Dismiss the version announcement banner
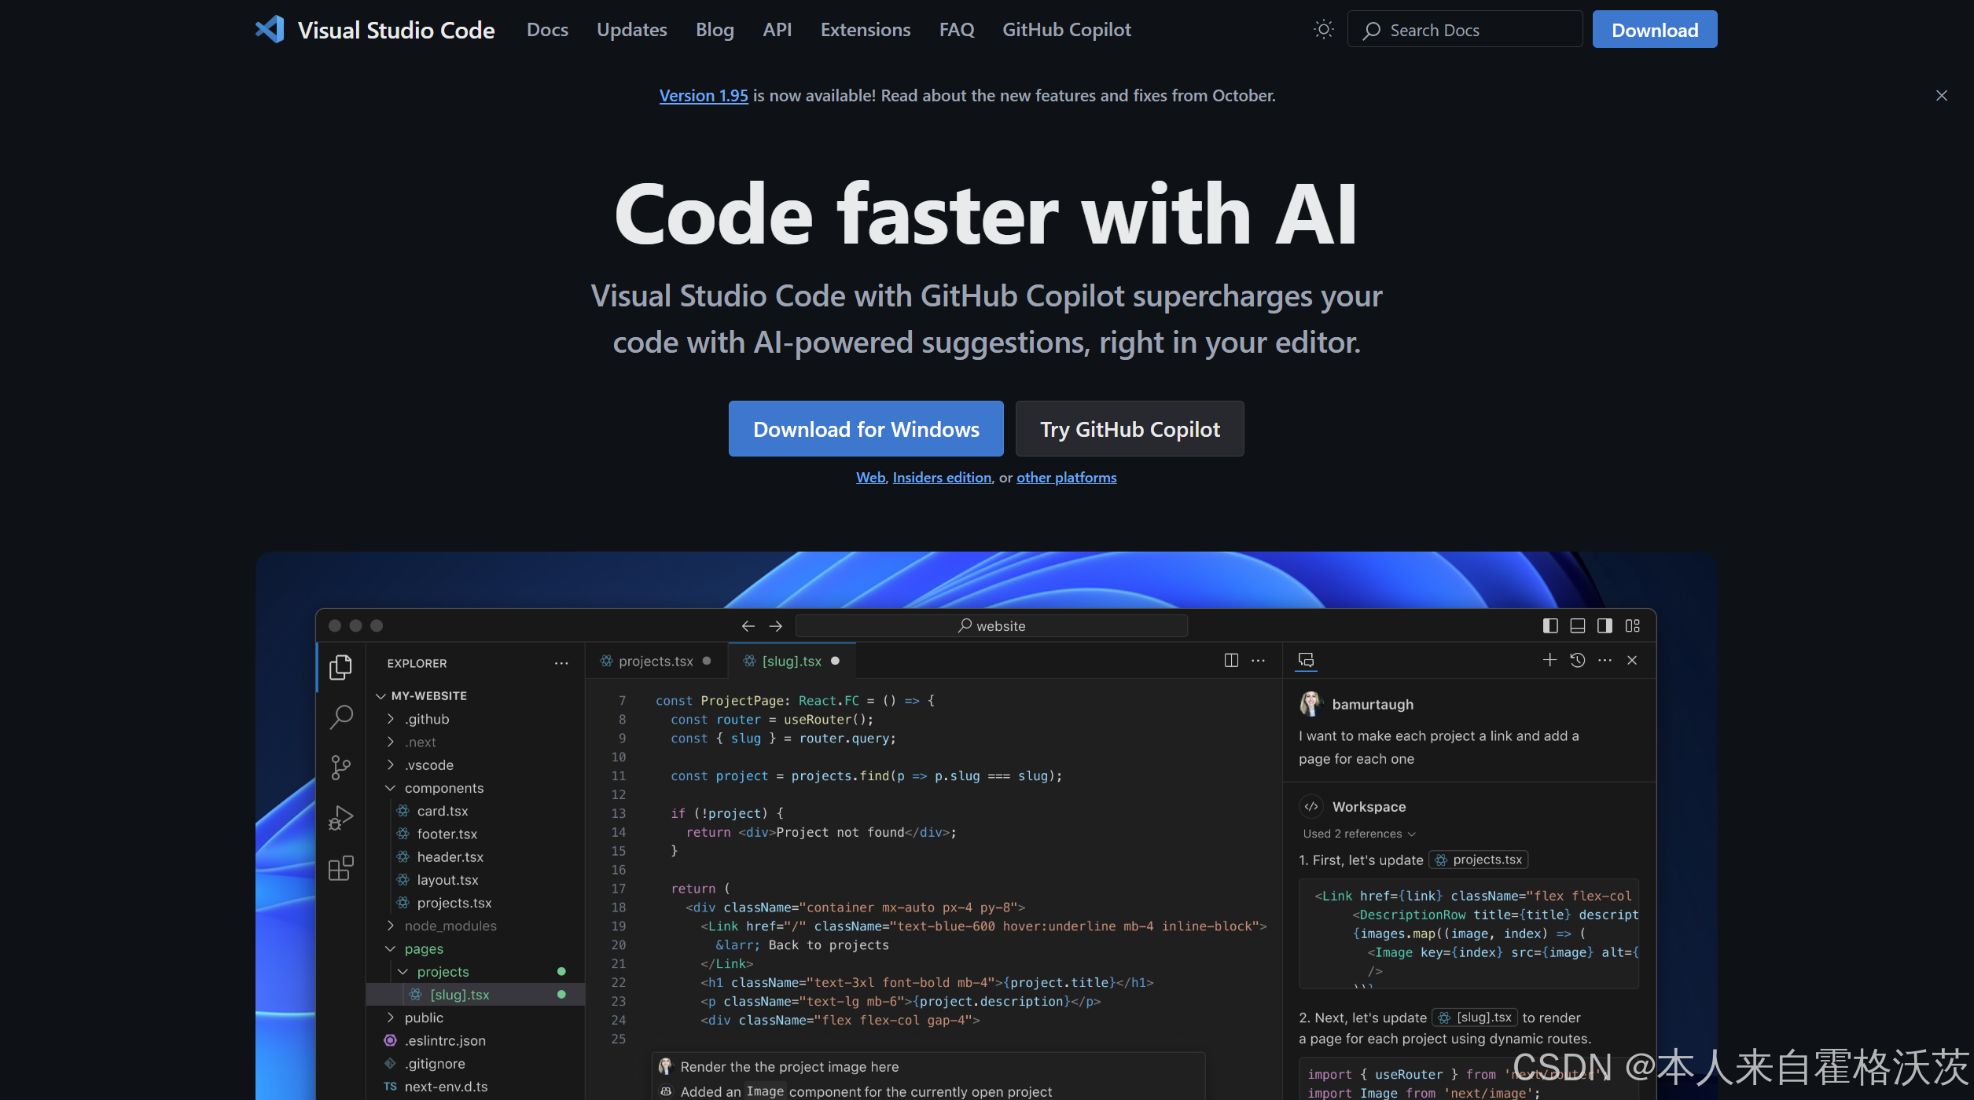Screen dimensions: 1974x1100 tap(1941, 96)
